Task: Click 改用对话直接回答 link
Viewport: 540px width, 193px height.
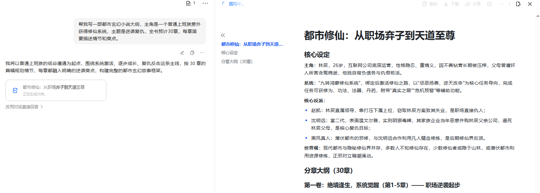Action: click(24, 107)
